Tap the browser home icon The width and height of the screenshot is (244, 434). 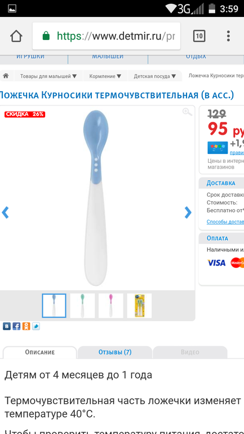16,36
